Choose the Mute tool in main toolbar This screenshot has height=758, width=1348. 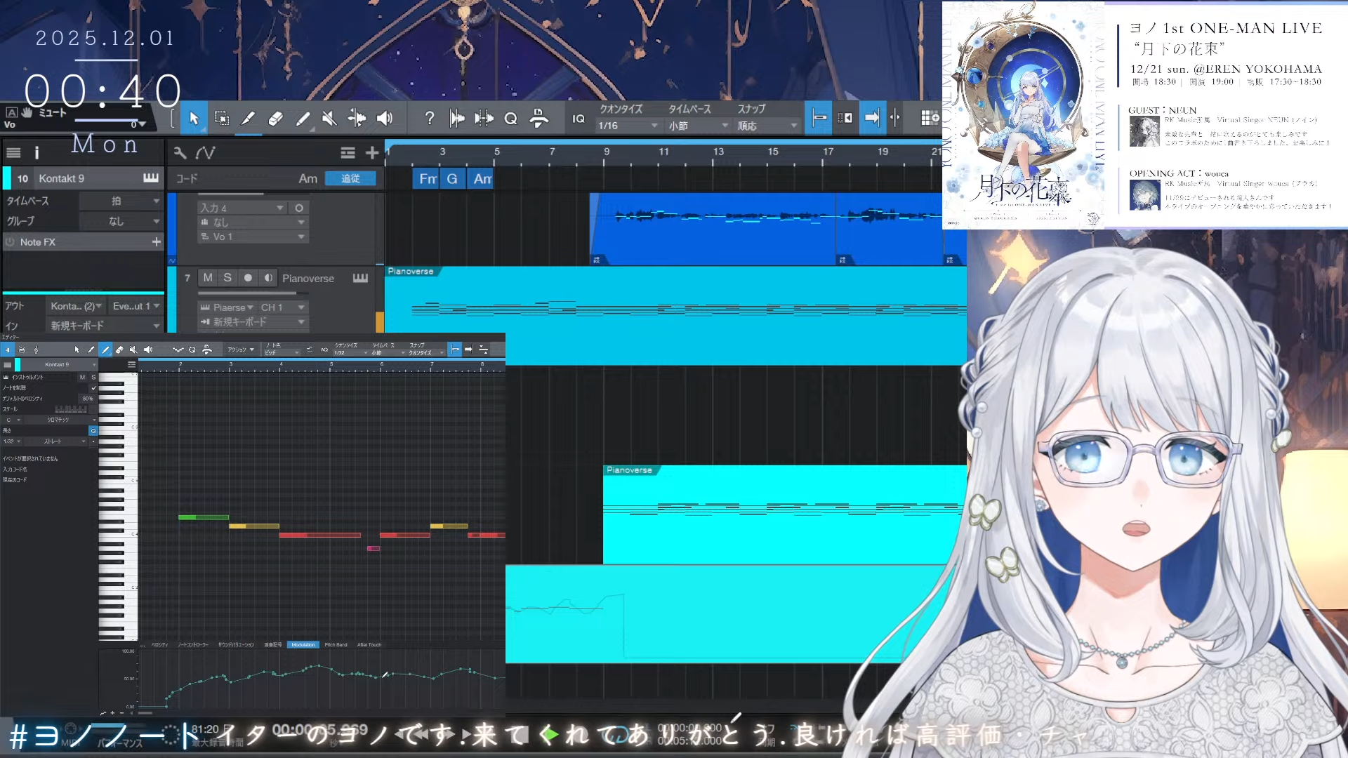(x=329, y=119)
